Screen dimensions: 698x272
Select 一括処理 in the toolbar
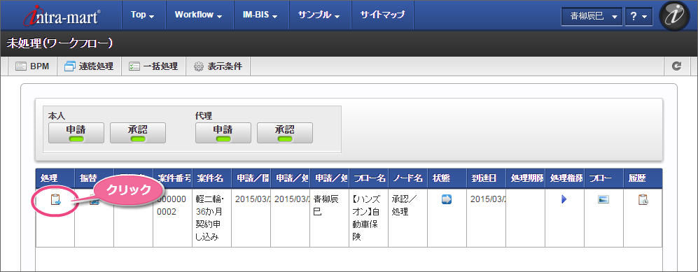coord(153,66)
